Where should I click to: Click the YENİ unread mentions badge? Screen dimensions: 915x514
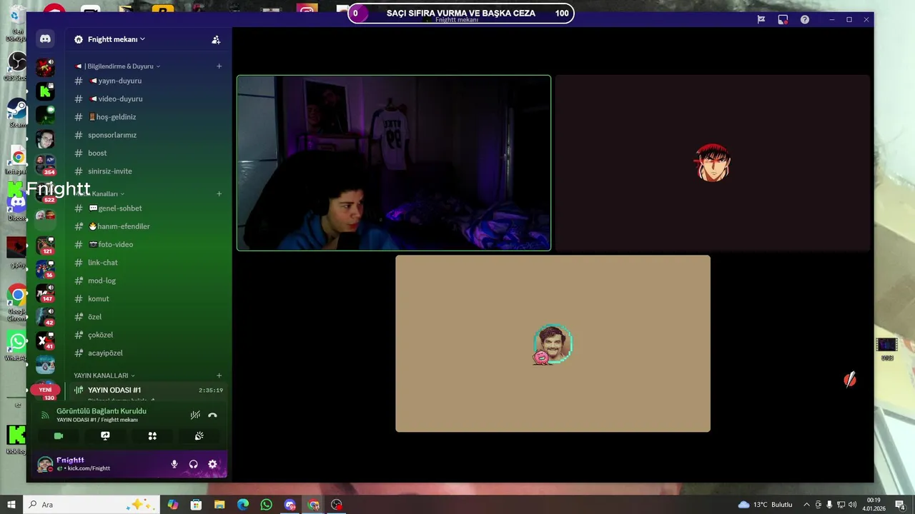click(x=45, y=390)
